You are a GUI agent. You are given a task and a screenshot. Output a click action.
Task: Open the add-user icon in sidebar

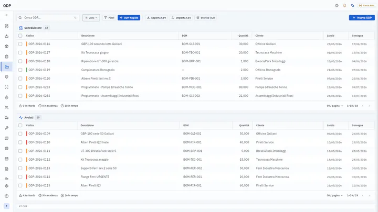pos(6,178)
